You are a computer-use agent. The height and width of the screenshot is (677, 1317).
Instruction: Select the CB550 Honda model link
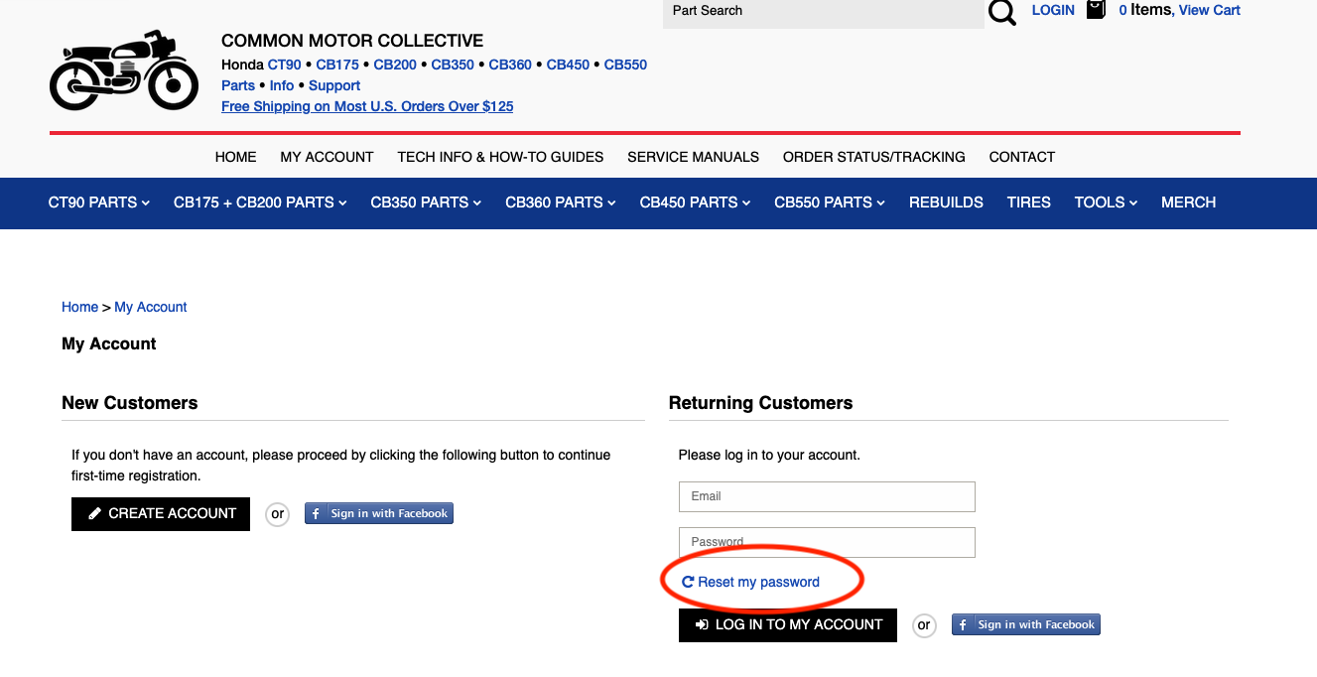pyautogui.click(x=625, y=64)
